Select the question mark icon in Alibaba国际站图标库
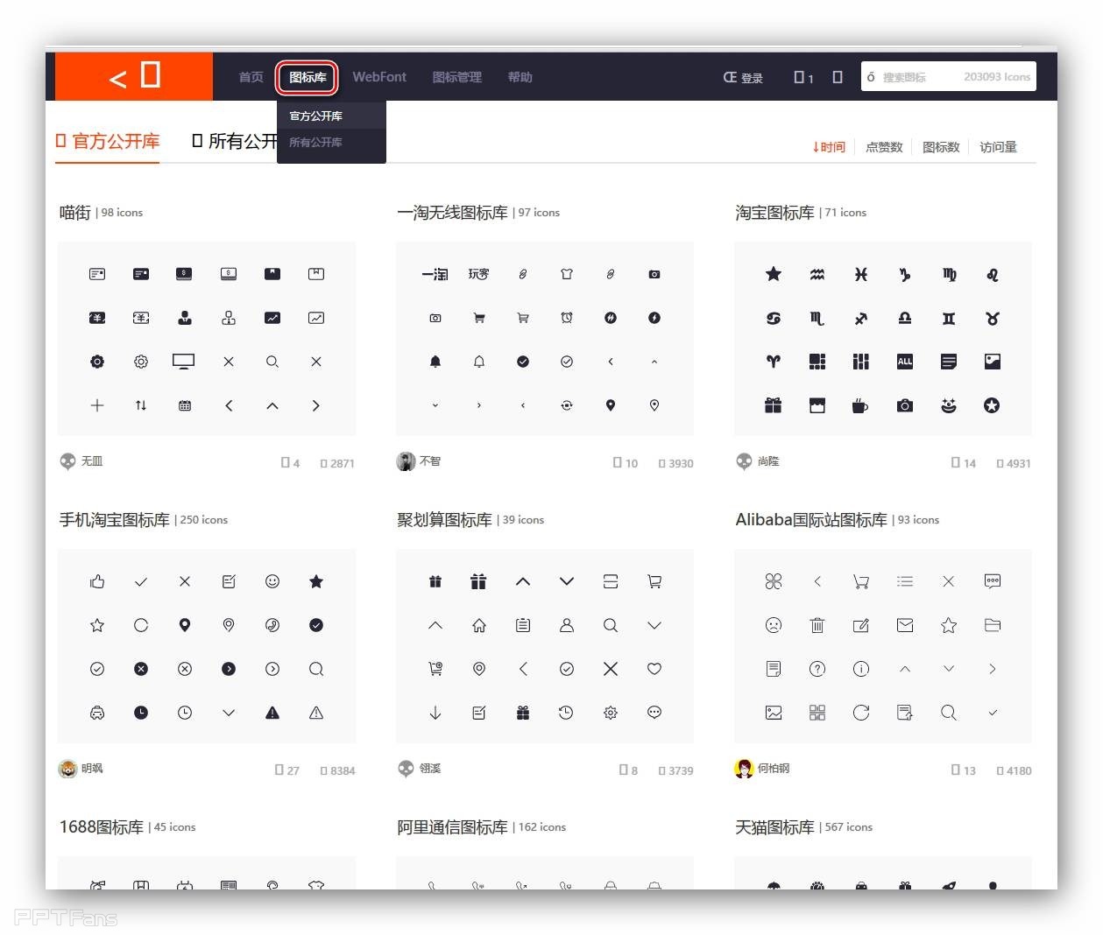Viewport: 1103px width, 935px height. pyautogui.click(x=817, y=669)
